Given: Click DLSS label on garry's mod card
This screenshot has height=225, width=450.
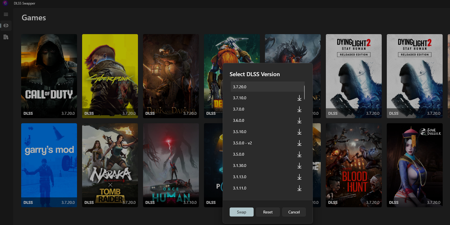Looking at the screenshot, I should 28,202.
